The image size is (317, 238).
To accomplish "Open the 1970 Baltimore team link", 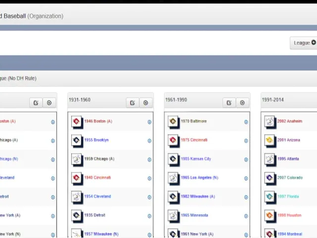I will tap(194, 121).
